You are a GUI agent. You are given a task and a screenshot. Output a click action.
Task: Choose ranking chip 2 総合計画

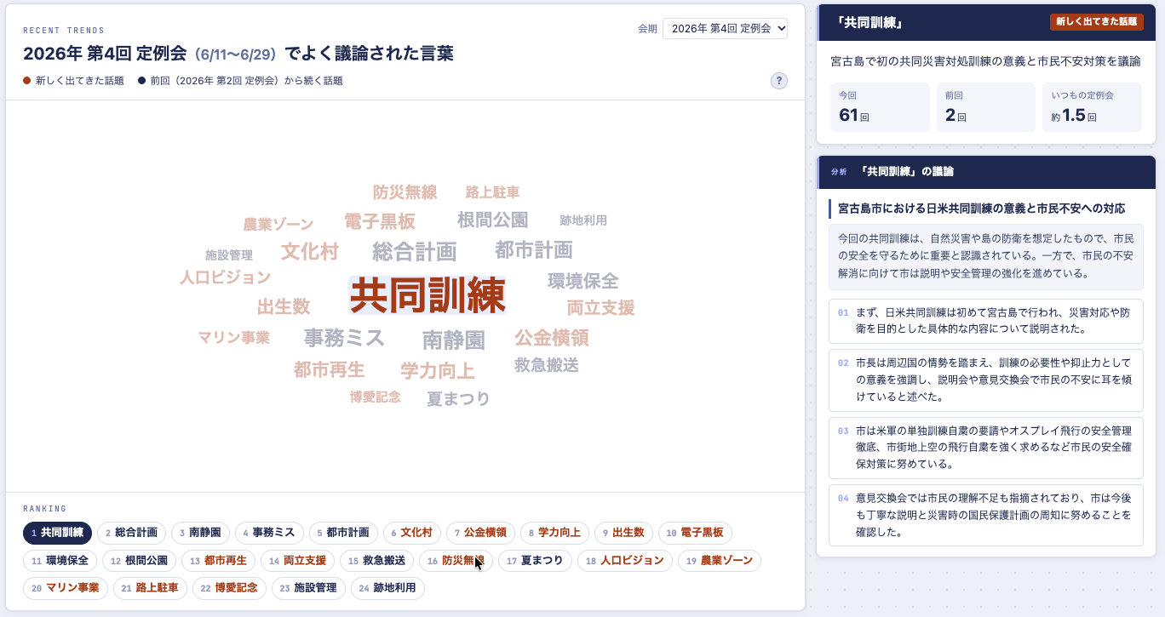(x=131, y=533)
